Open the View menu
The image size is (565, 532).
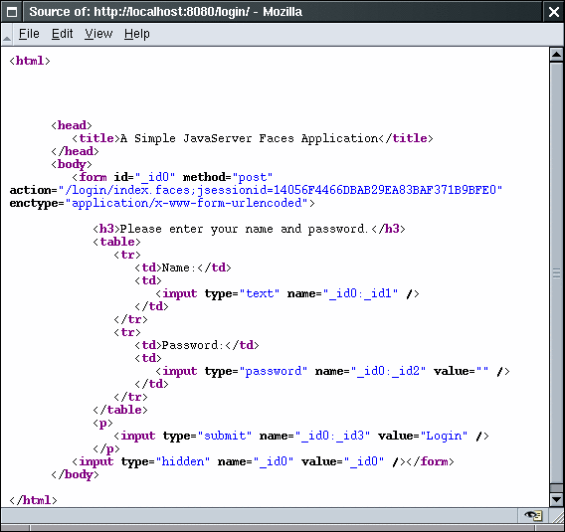[x=98, y=34]
